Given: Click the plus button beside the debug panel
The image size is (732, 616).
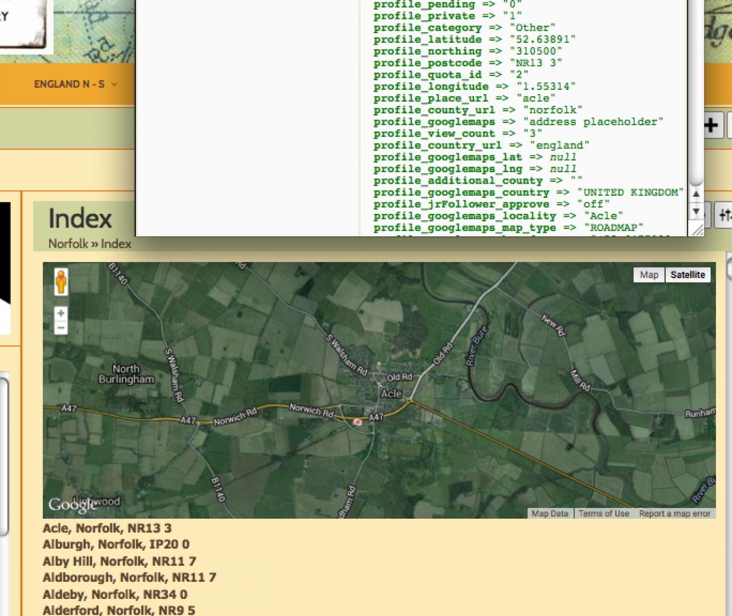Looking at the screenshot, I should click(710, 125).
